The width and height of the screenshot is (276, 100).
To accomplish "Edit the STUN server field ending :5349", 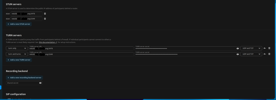I will tap(26, 19).
